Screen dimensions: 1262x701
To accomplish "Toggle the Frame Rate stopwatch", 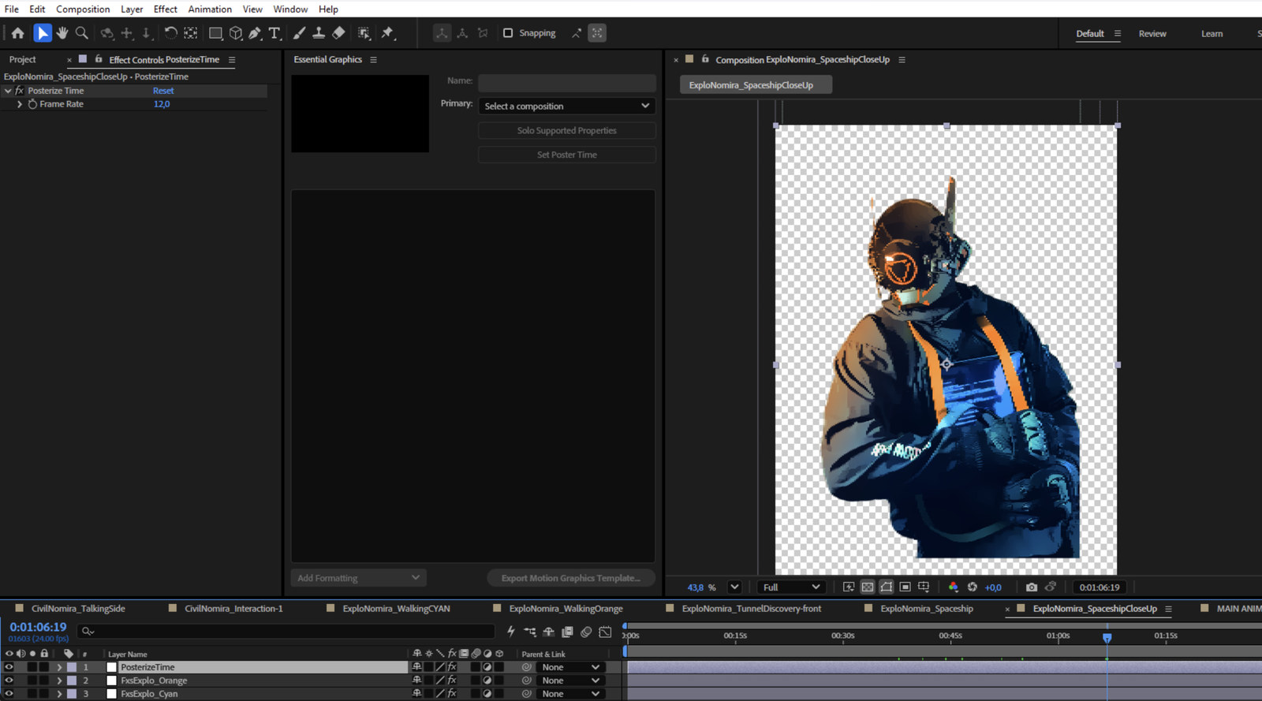I will 32,104.
